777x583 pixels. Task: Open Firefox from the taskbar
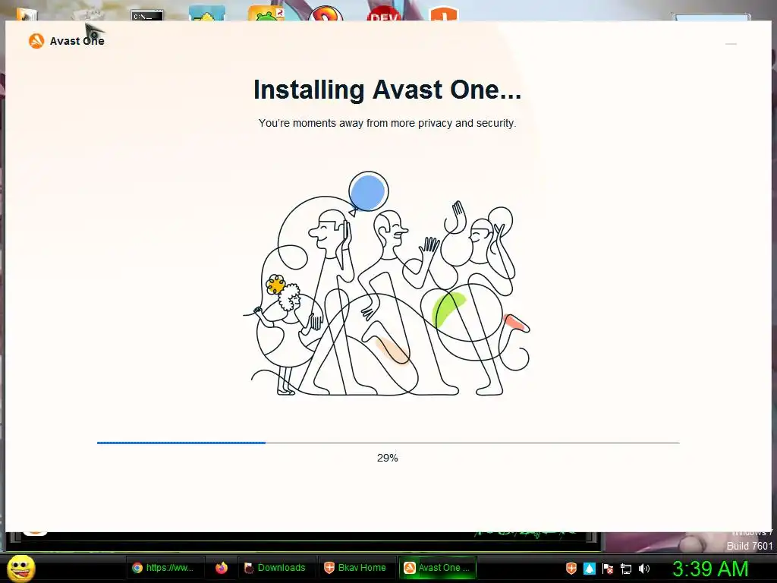(x=222, y=568)
